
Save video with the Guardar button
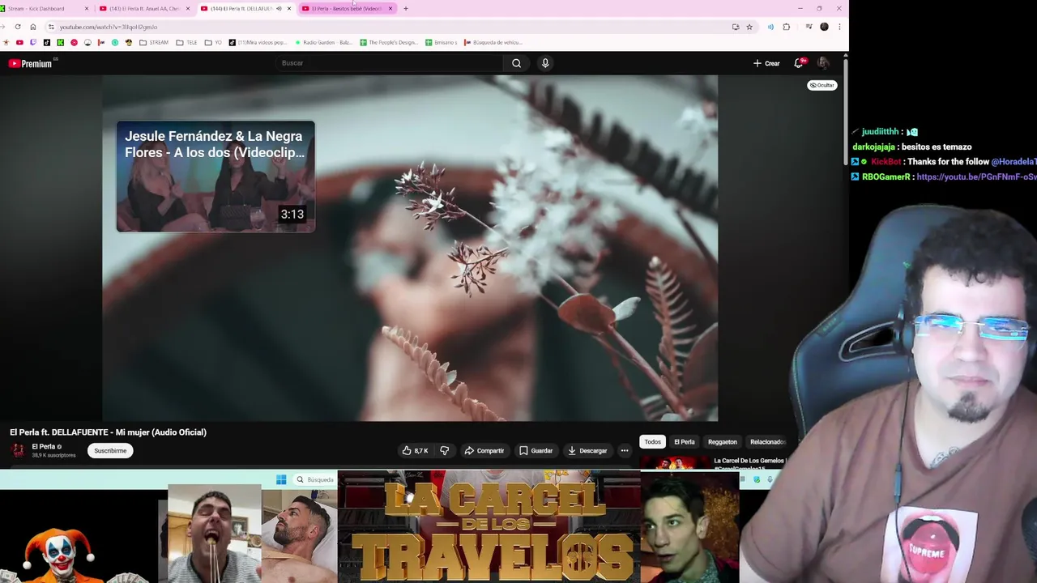click(x=536, y=450)
